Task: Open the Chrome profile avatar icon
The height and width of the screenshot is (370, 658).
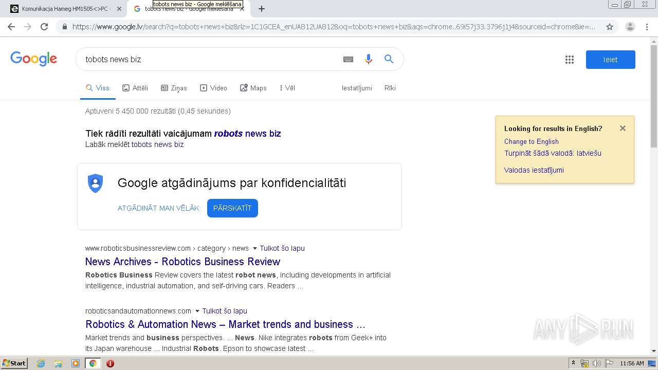Action: click(630, 27)
